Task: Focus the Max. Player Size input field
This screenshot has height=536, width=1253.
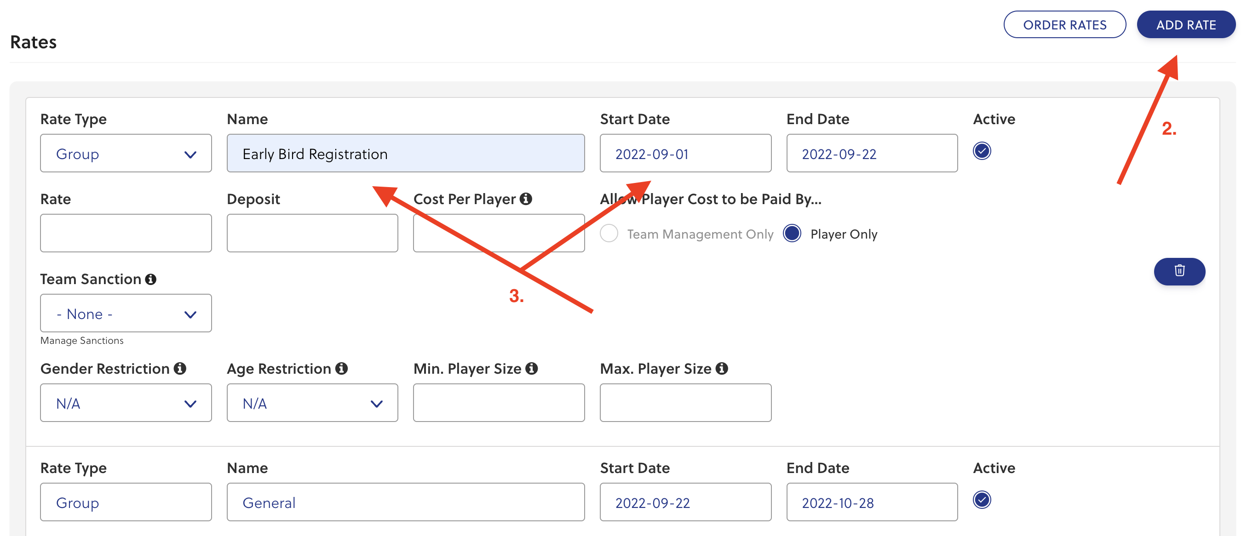Action: [x=685, y=403]
